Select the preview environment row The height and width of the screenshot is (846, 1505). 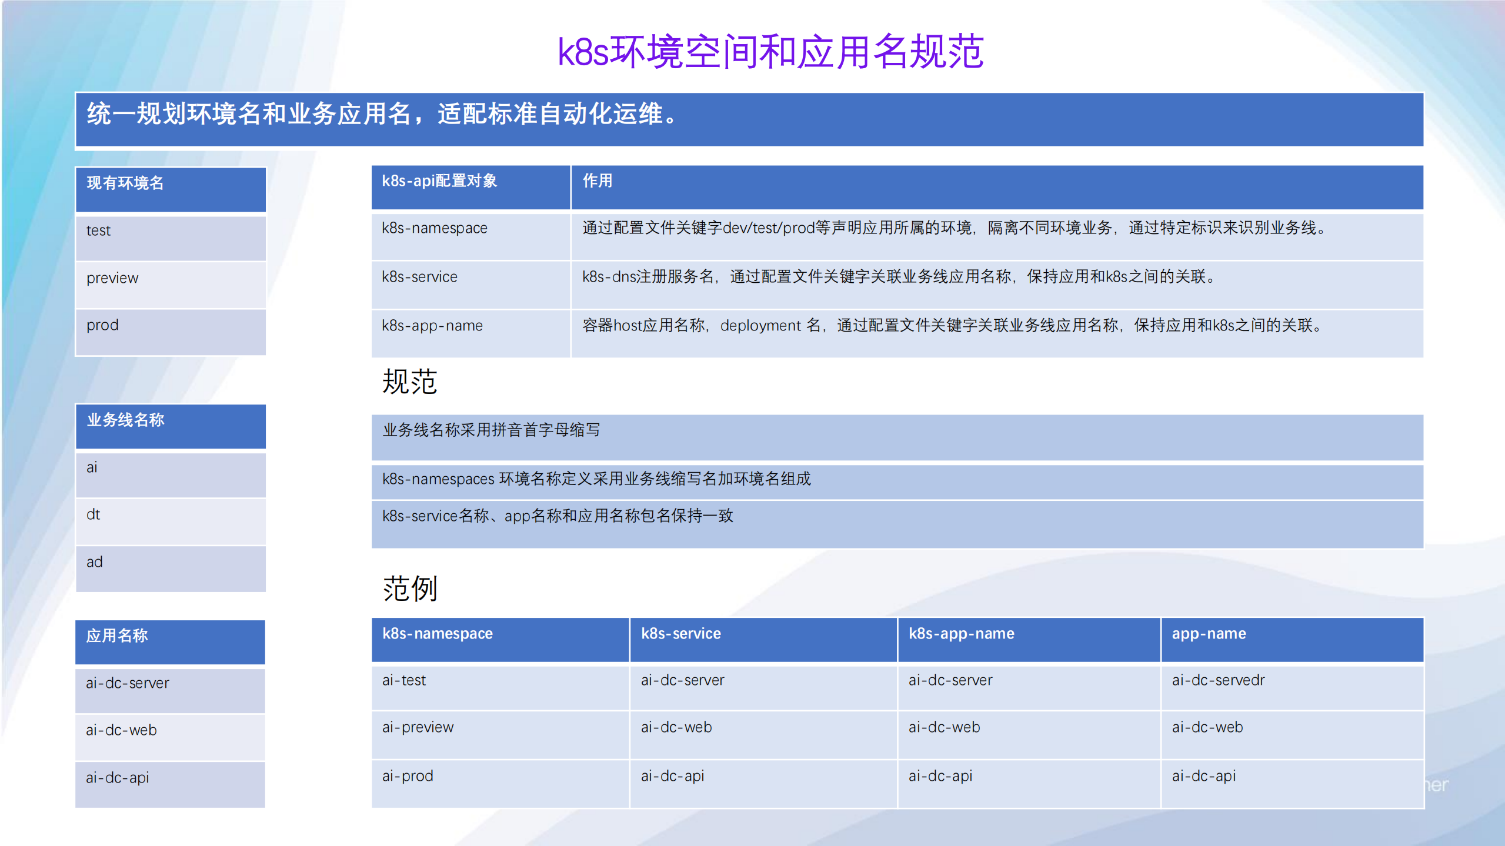pos(169,285)
